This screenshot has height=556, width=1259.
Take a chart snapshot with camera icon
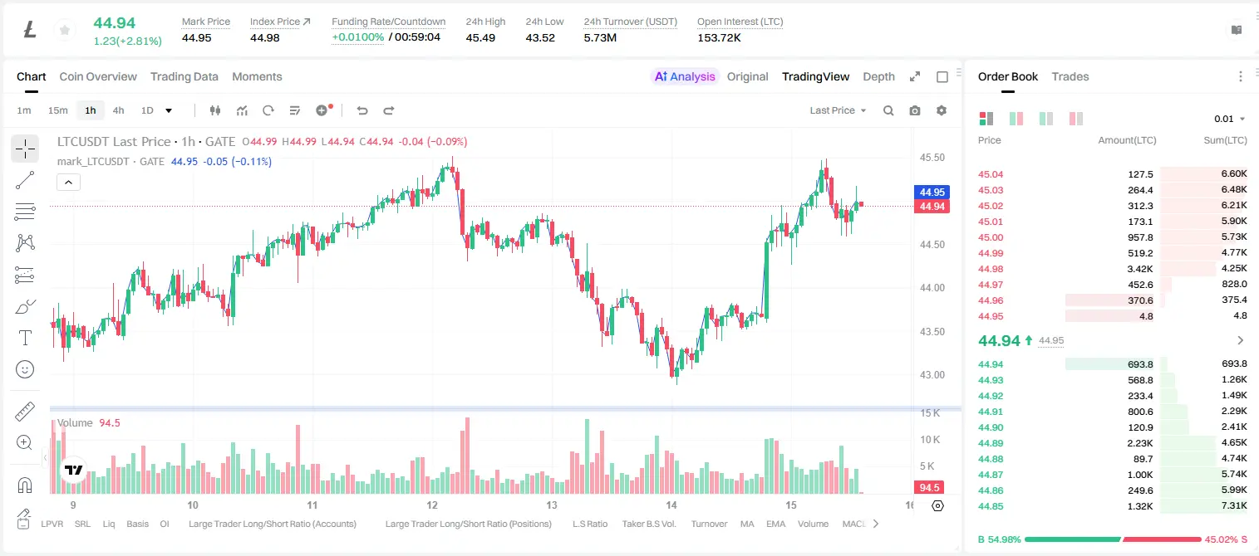coord(915,110)
